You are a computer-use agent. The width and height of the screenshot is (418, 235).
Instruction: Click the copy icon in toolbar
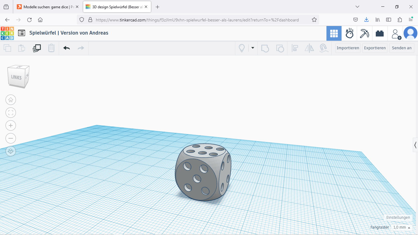pyautogui.click(x=7, y=48)
